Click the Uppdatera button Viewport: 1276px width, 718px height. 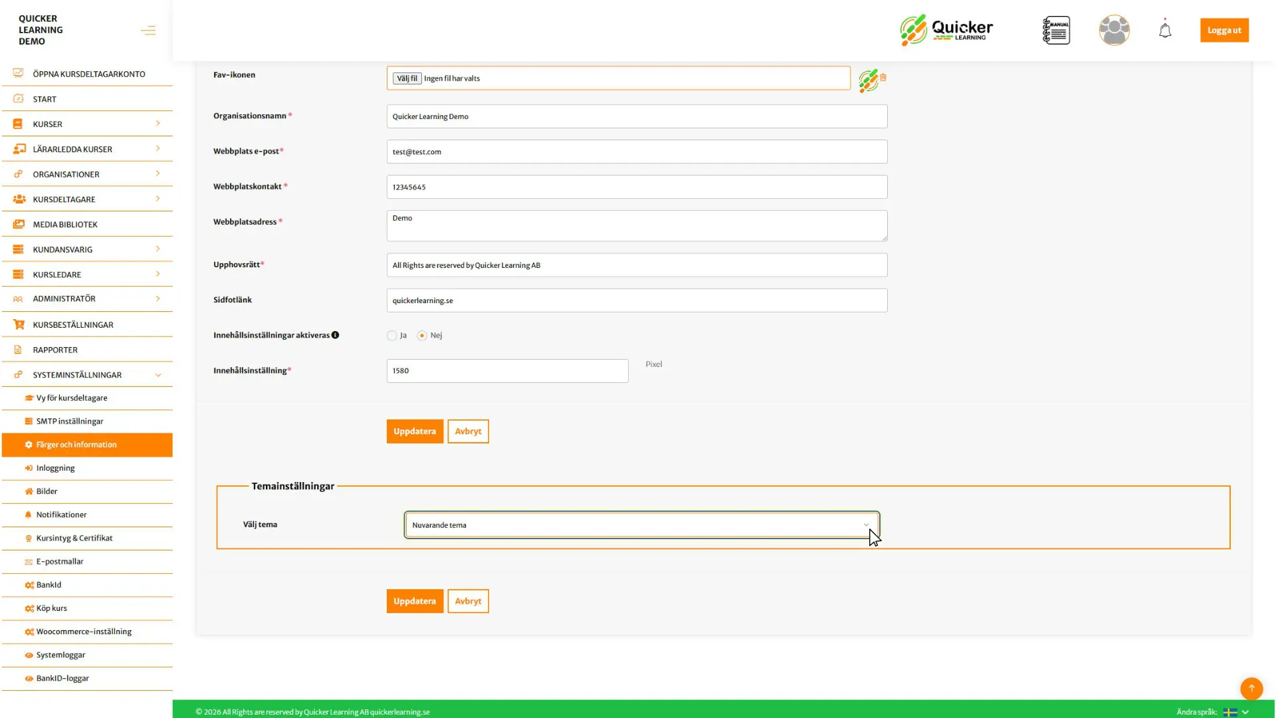414,431
